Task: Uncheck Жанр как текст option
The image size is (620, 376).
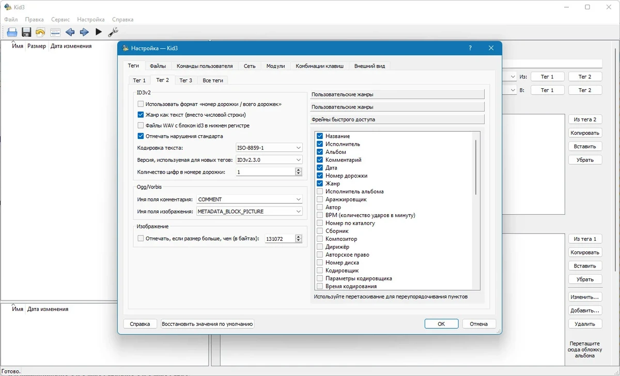Action: tap(141, 115)
